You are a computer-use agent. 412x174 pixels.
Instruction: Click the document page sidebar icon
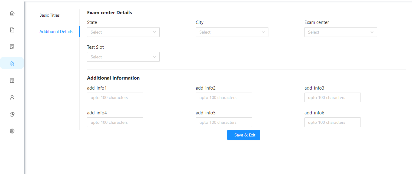point(12,30)
